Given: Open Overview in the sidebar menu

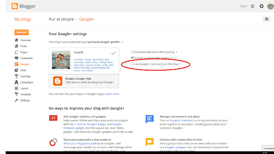Looking at the screenshot, I should tap(26, 40).
